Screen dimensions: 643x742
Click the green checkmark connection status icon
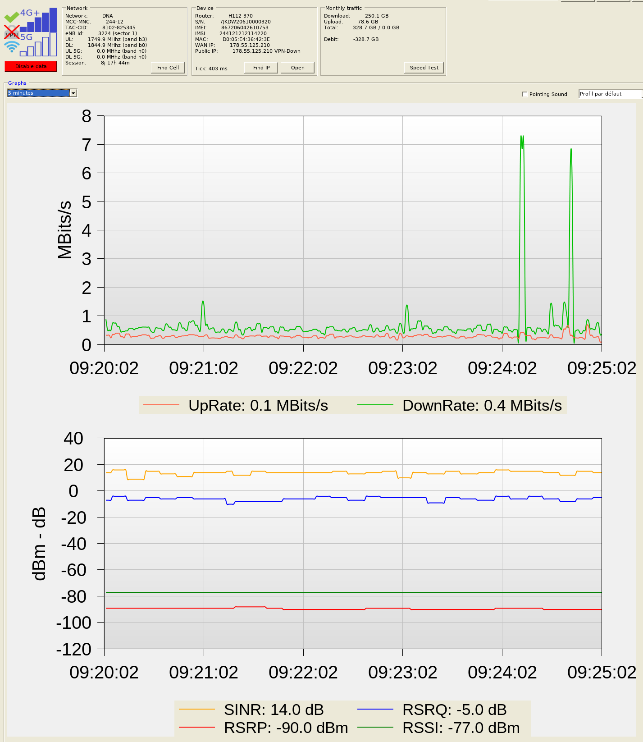[x=11, y=17]
